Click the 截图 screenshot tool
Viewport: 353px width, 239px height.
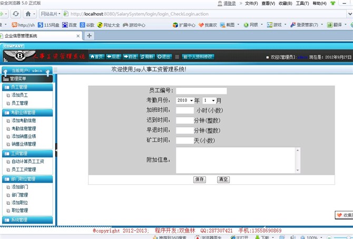[227, 25]
